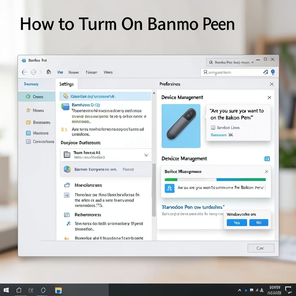Viewport: 296px width, 296px height.
Task: Click the blue Wedeono sidebar icon
Action: coord(28,133)
